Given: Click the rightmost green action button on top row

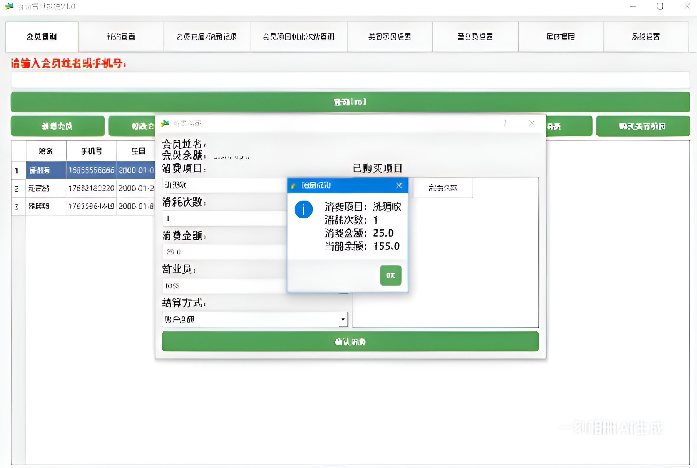Looking at the screenshot, I should click(x=643, y=126).
